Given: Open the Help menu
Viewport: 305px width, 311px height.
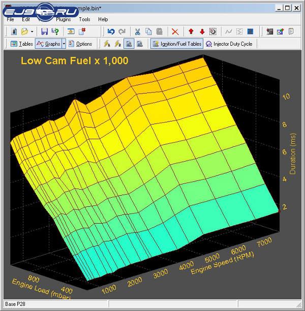Looking at the screenshot, I should 103,19.
